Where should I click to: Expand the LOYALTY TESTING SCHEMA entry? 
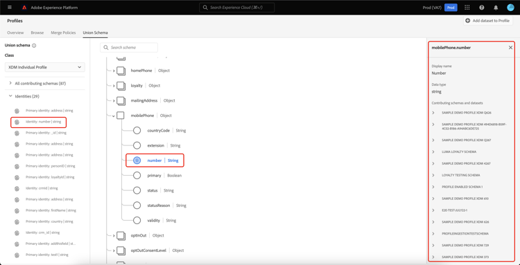tap(433, 175)
